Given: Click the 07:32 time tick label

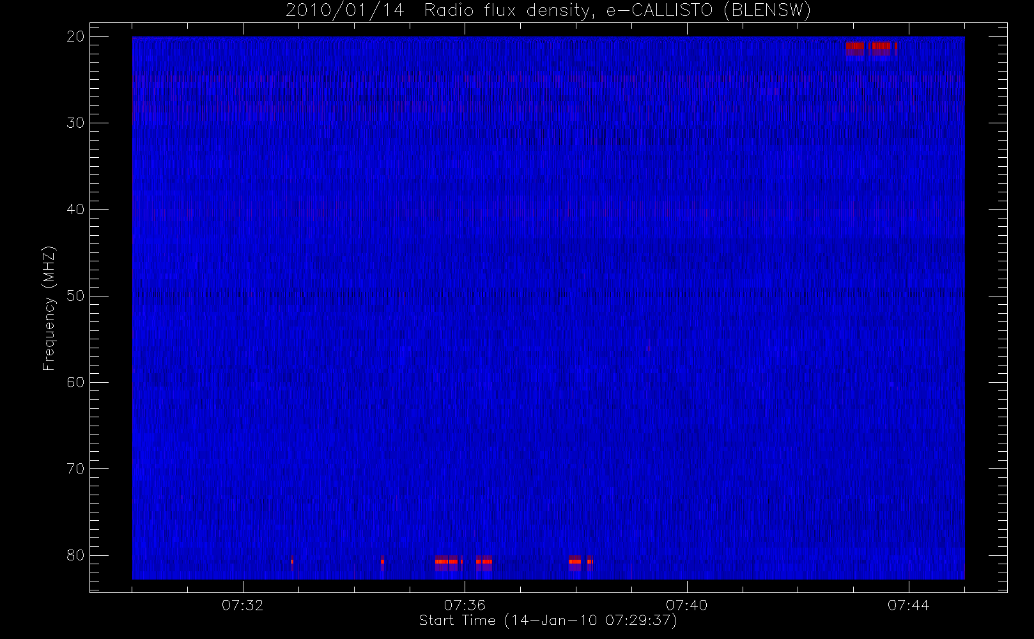Looking at the screenshot, I should 243,605.
